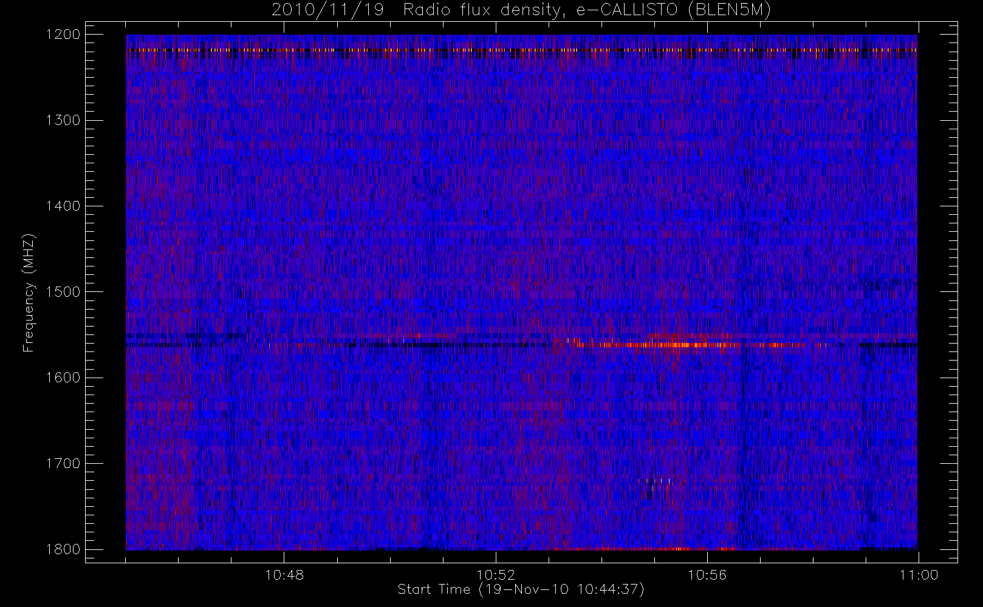Click the 11:00 time tick label
Image resolution: width=983 pixels, height=607 pixels.
point(919,575)
